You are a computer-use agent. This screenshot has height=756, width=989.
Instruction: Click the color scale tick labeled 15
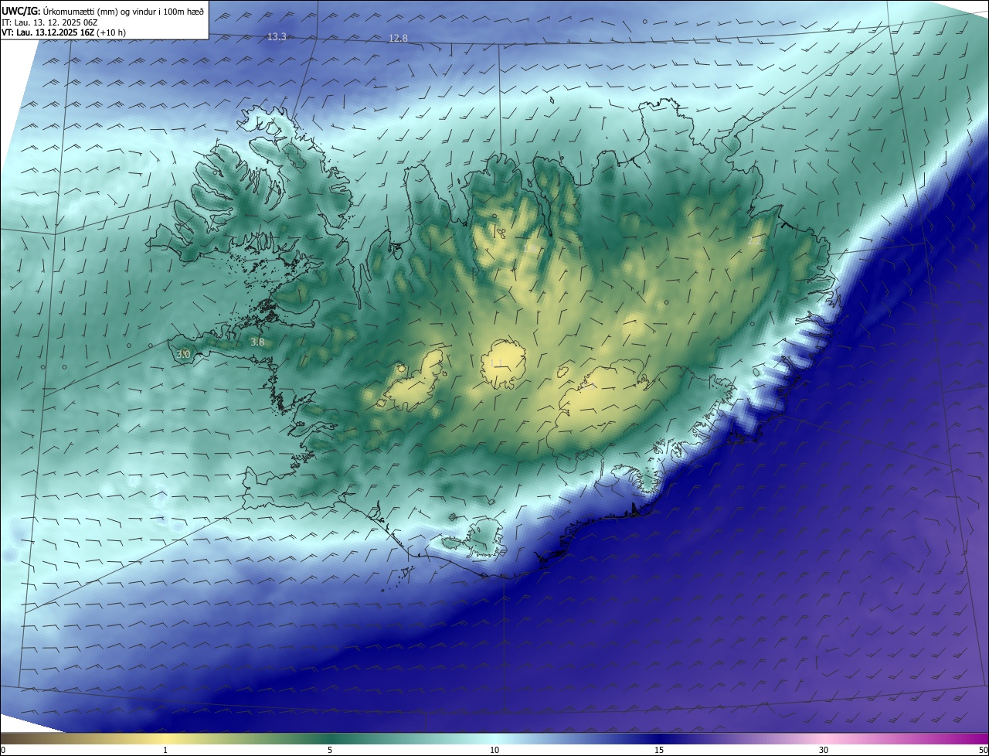click(x=659, y=750)
